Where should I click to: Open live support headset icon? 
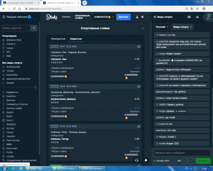[137, 160]
